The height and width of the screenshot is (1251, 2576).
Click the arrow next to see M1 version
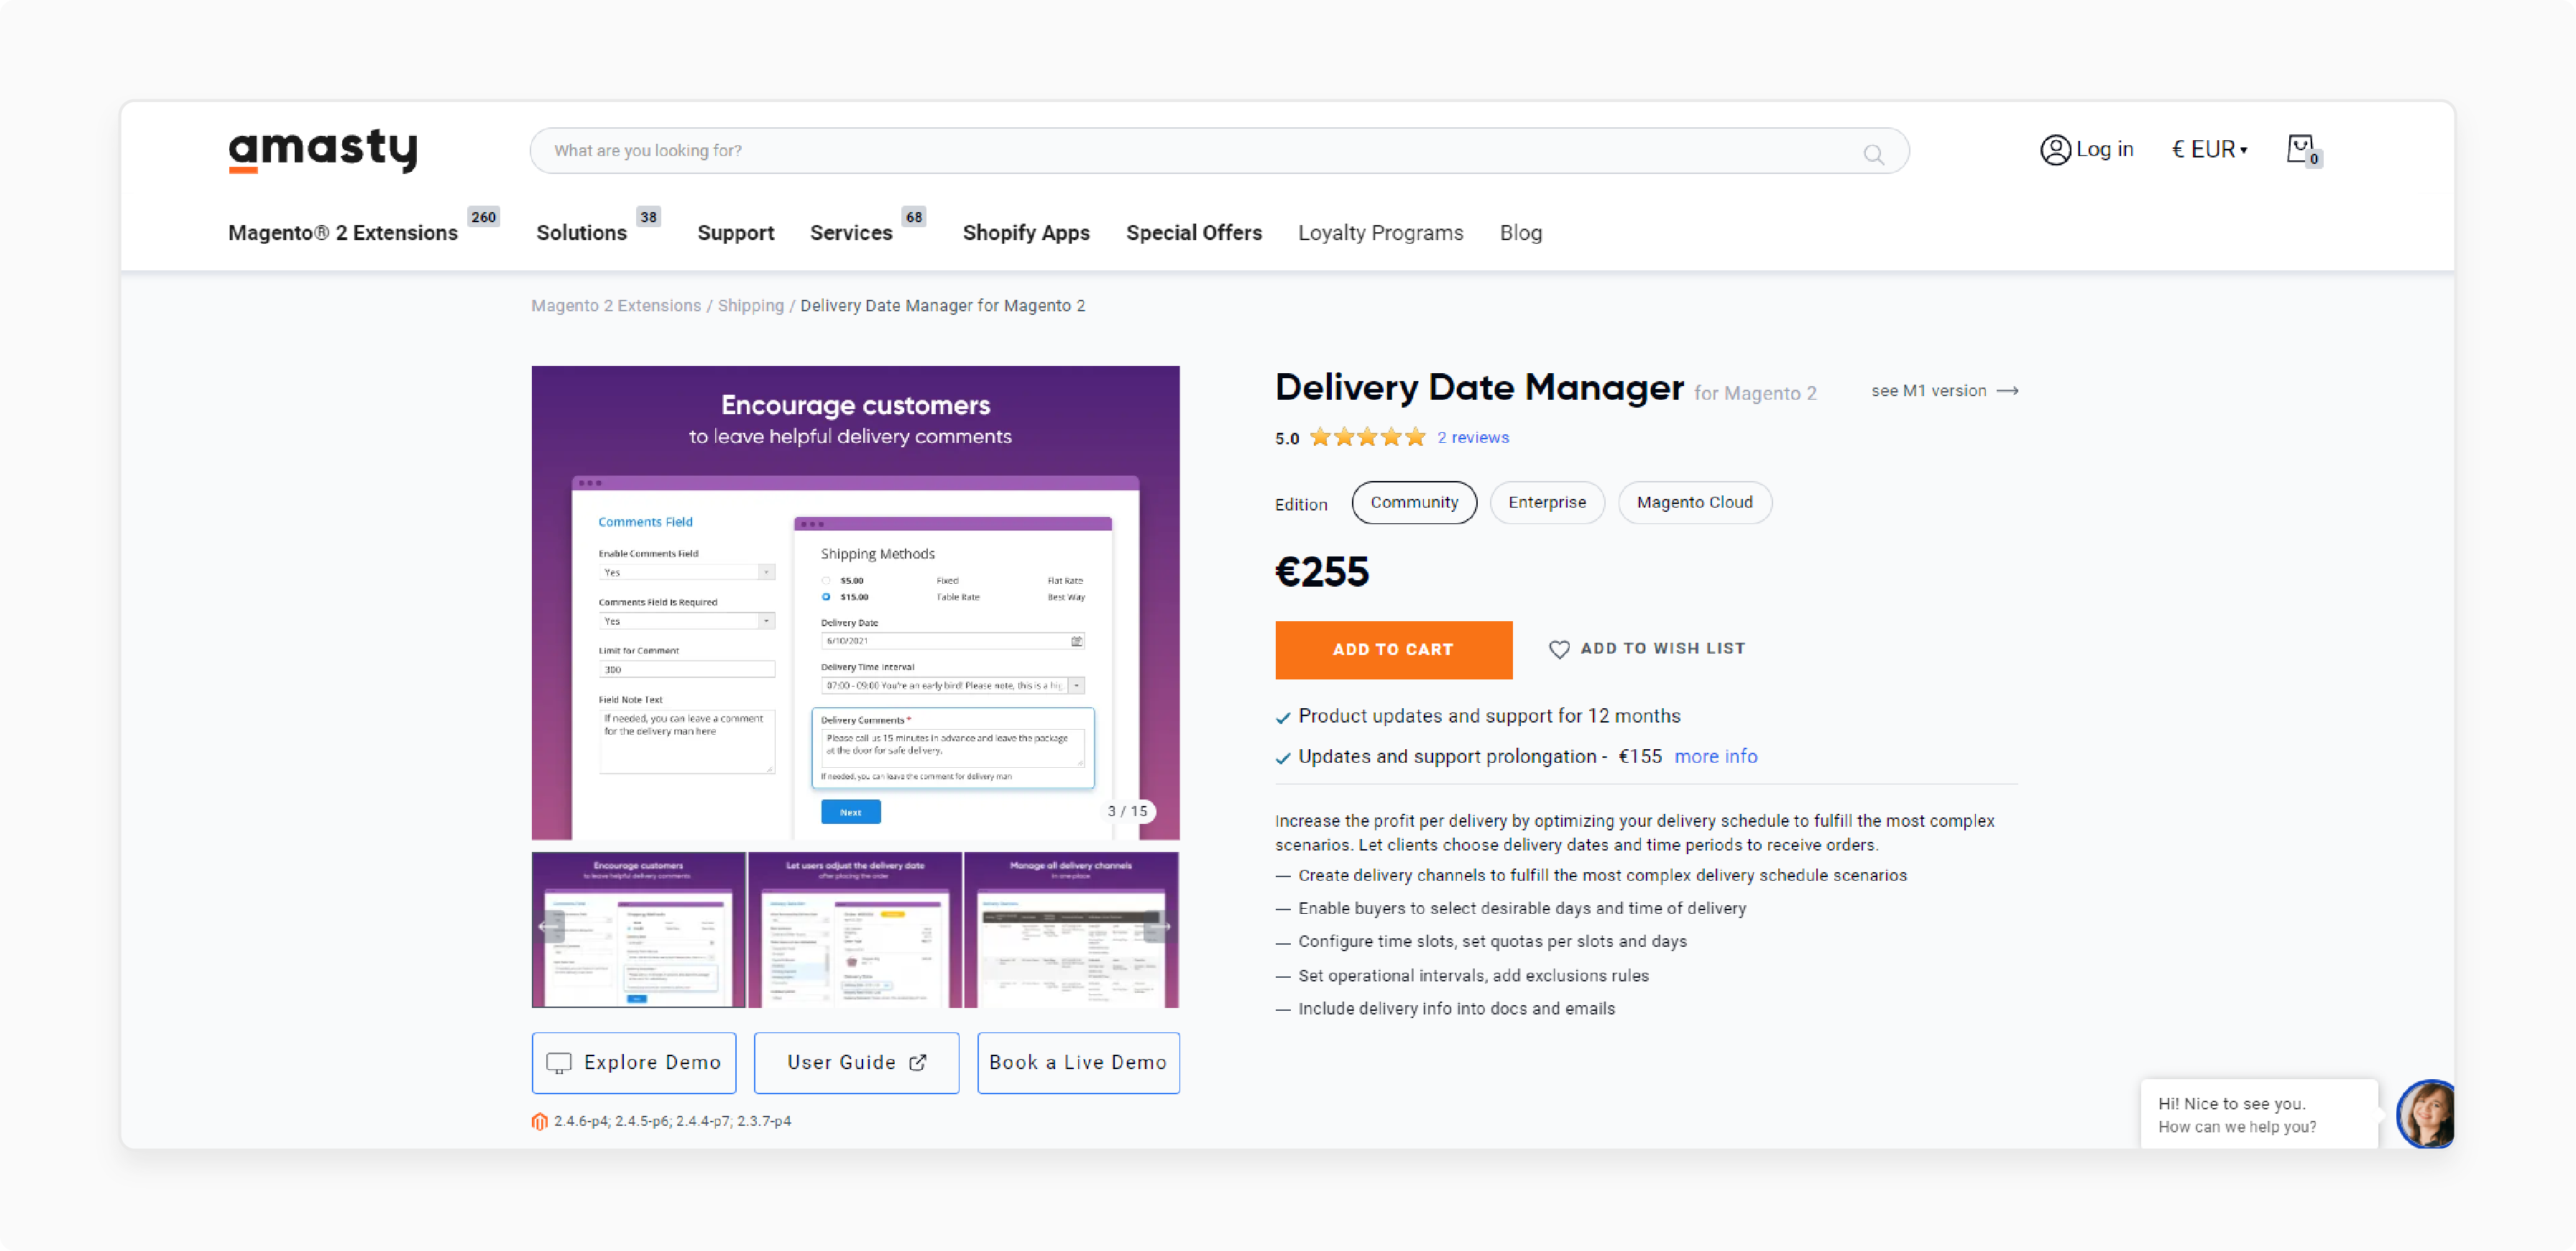[2007, 391]
